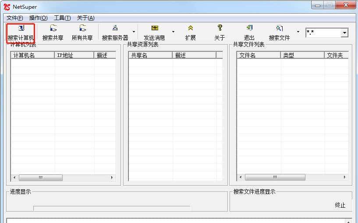Image resolution: width=358 pixels, height=223 pixels.
Task: Click left scroll arrow in computer list
Action: coord(14,177)
